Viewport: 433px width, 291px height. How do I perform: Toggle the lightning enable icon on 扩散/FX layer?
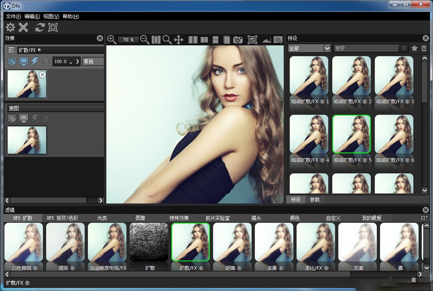(35, 62)
